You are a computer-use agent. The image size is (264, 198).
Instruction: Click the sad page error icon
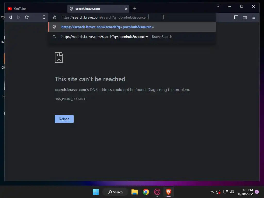coord(59,57)
